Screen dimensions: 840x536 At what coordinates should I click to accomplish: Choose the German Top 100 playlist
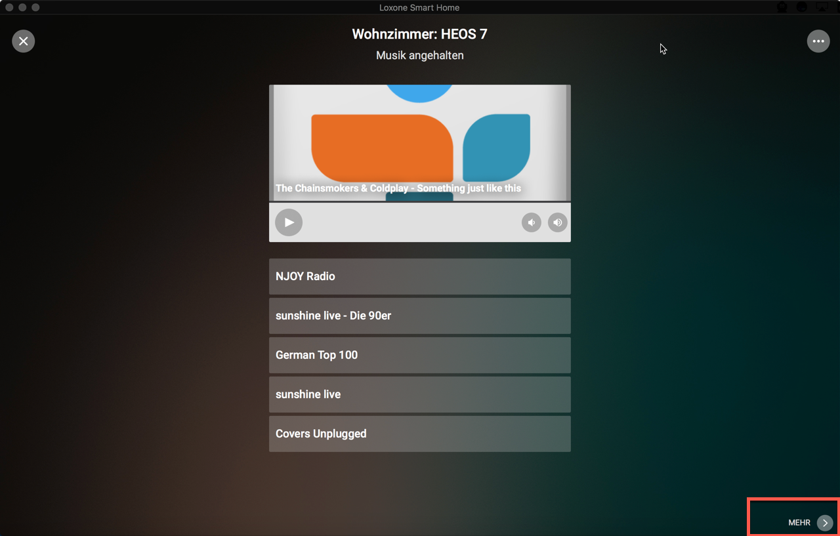pyautogui.click(x=420, y=355)
